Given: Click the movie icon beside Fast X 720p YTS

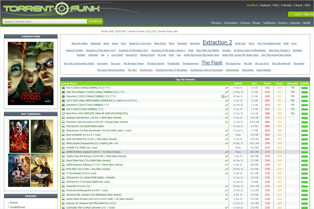Looking at the screenshot, I should tap(63, 109).
